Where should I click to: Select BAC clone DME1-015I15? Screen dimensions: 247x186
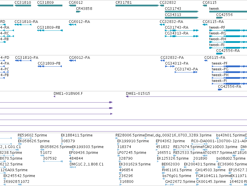tap(138, 94)
